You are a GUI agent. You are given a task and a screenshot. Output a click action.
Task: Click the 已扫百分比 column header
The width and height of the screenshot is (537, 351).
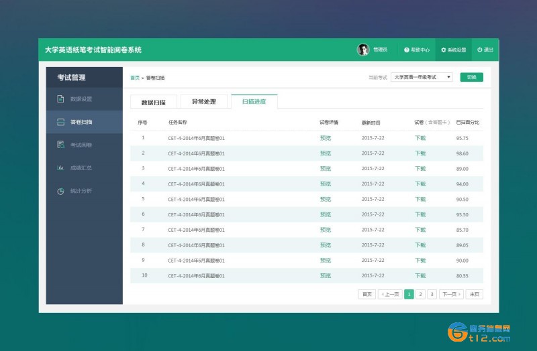point(468,123)
